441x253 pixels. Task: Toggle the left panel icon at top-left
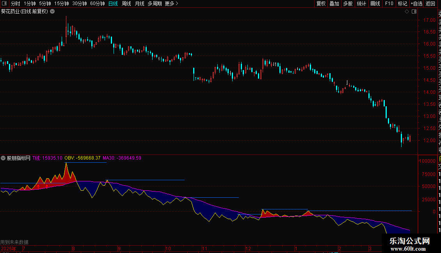coord(4,4)
